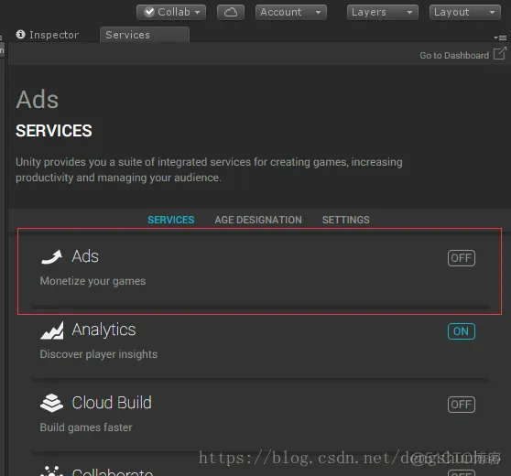This screenshot has height=476, width=511.
Task: Click the large 'Ads' page heading
Action: [x=38, y=100]
